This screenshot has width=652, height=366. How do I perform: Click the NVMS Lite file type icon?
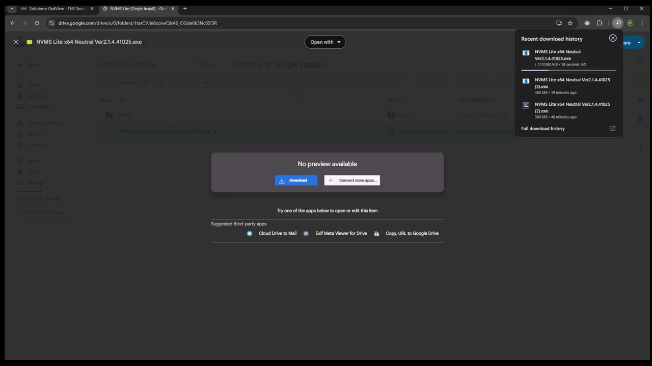pos(30,42)
